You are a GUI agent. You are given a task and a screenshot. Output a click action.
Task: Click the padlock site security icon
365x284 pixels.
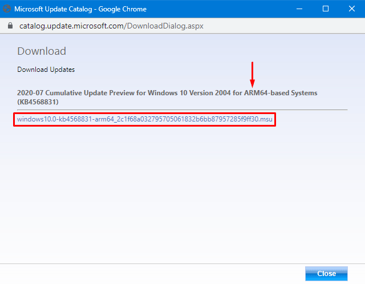8,26
